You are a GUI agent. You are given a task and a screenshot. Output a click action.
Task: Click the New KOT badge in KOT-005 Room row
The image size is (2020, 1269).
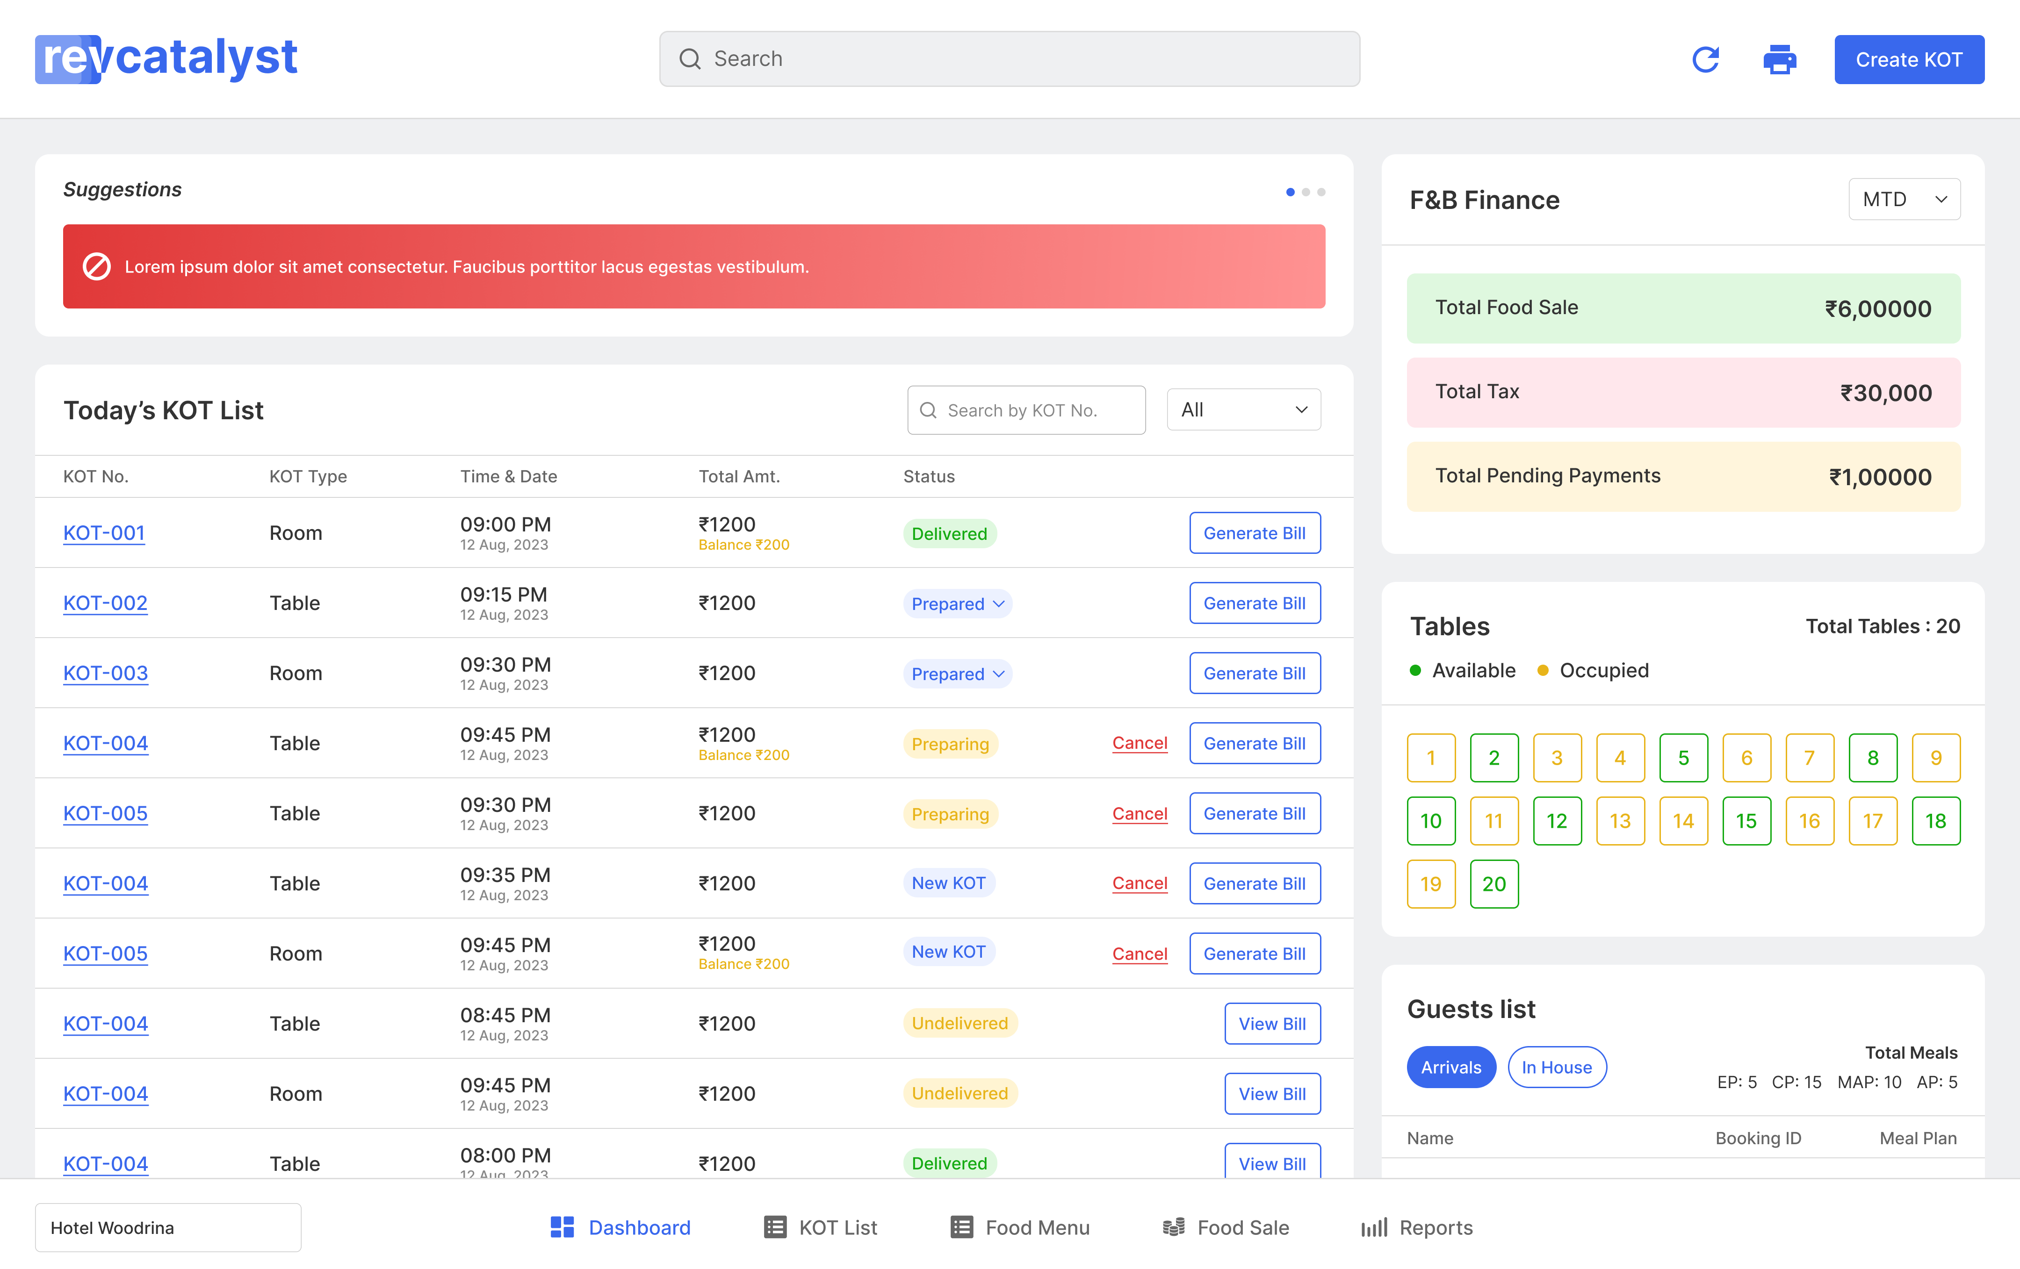949,952
